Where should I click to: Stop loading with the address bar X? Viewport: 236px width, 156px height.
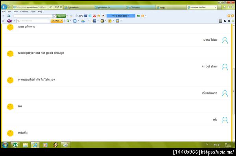tap(61, 7)
